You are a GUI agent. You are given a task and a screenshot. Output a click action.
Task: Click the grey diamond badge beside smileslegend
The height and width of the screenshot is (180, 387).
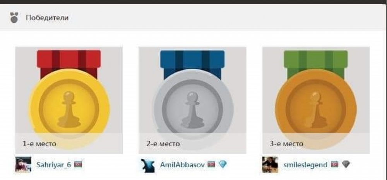pyautogui.click(x=346, y=164)
